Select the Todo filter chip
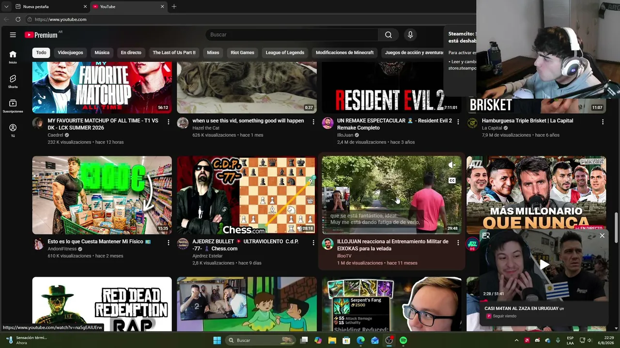Image resolution: width=620 pixels, height=348 pixels. click(41, 53)
